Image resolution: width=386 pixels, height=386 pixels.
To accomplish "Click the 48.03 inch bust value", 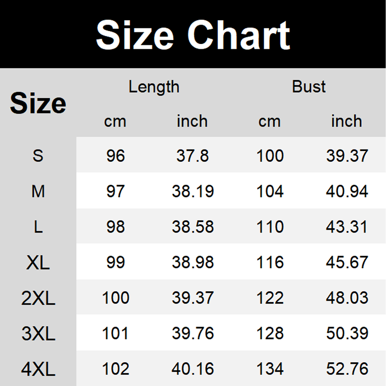I will point(347,298).
